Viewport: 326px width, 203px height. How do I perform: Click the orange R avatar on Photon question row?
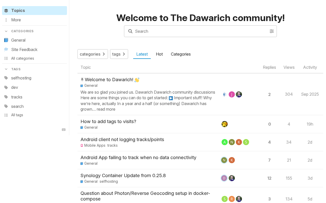(x=232, y=199)
